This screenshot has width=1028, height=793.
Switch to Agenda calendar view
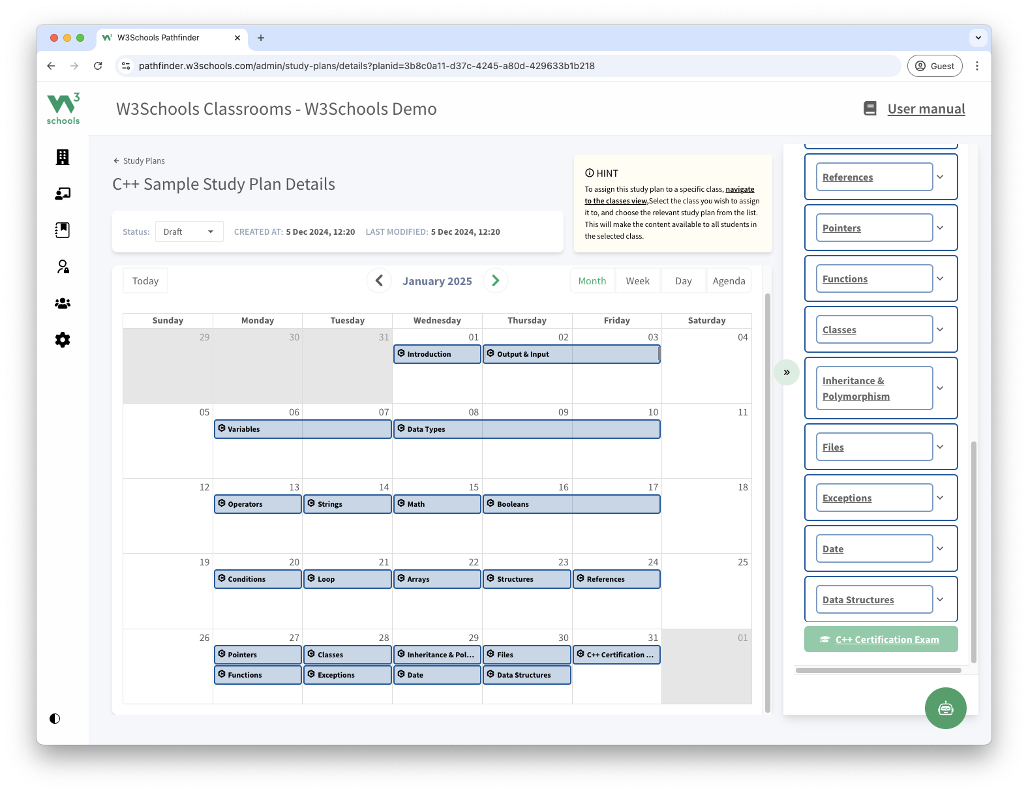729,281
